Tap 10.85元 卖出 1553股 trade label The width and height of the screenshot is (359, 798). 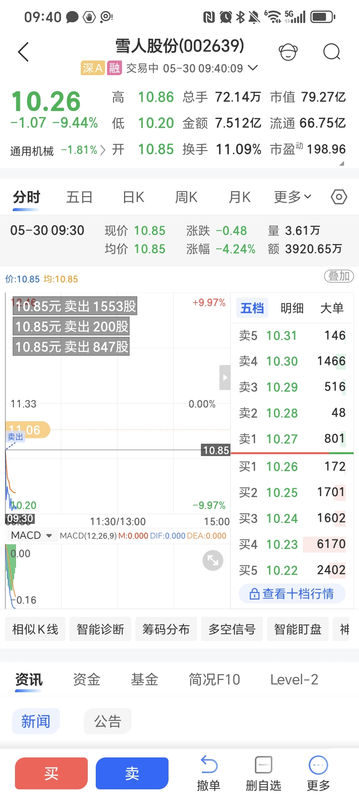(75, 306)
